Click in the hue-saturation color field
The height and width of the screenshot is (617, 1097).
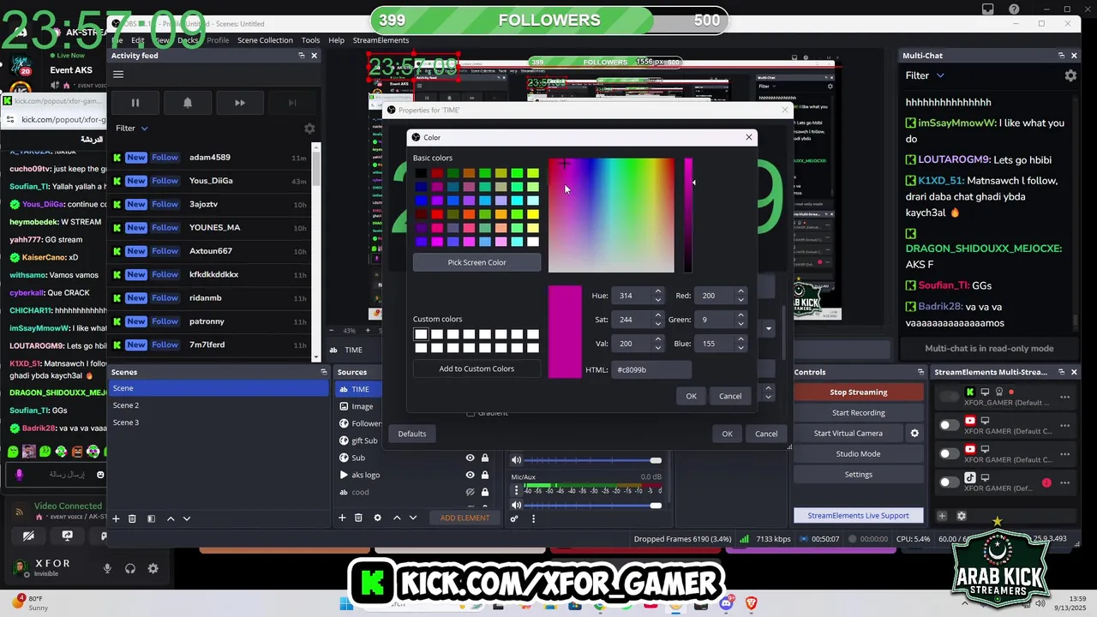pyautogui.click(x=611, y=215)
